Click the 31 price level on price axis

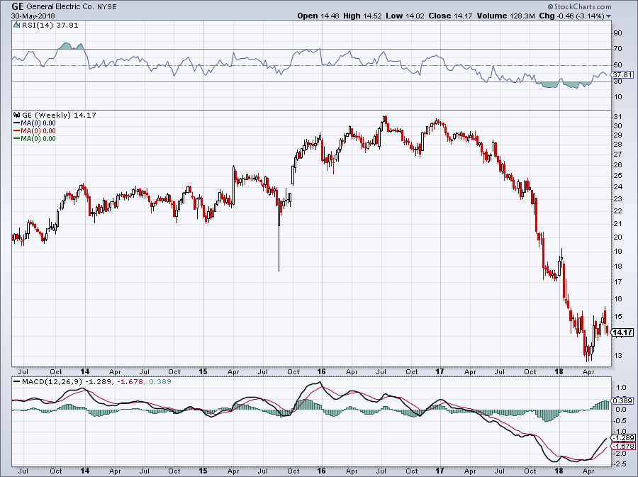point(617,117)
